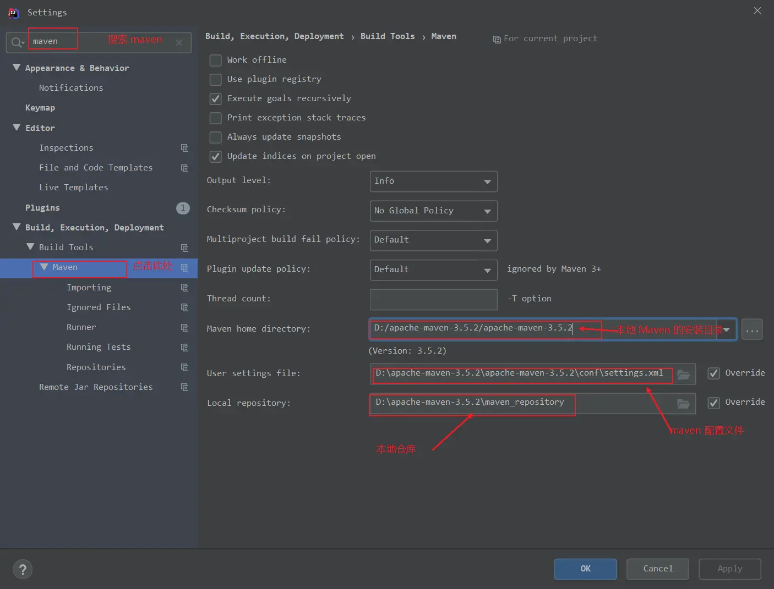Select Runner under Maven
Image resolution: width=774 pixels, height=589 pixels.
pos(81,327)
